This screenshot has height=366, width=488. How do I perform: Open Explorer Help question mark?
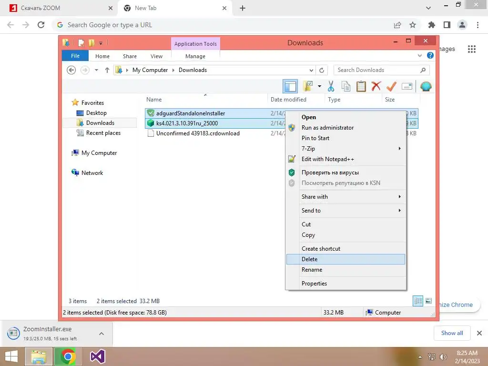pos(430,55)
